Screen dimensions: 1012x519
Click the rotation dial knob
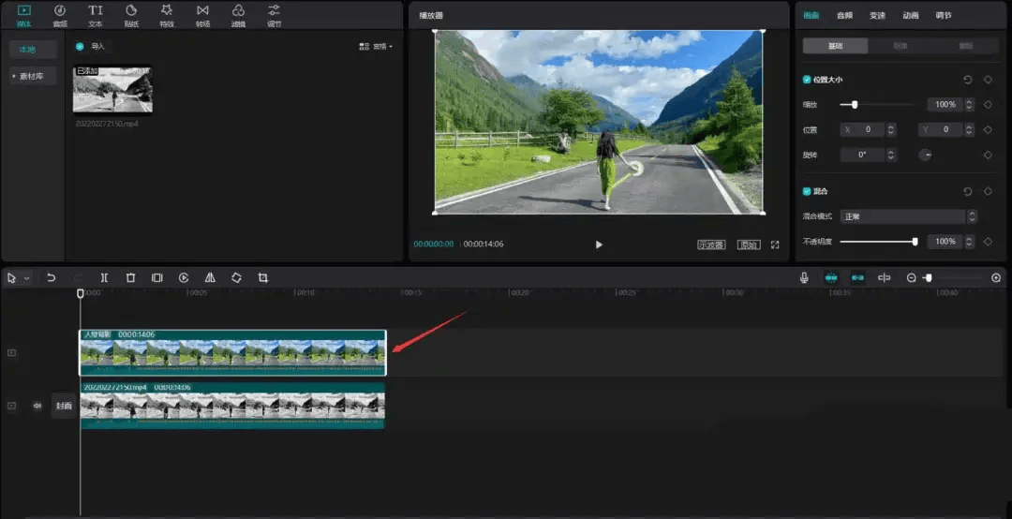pos(925,155)
